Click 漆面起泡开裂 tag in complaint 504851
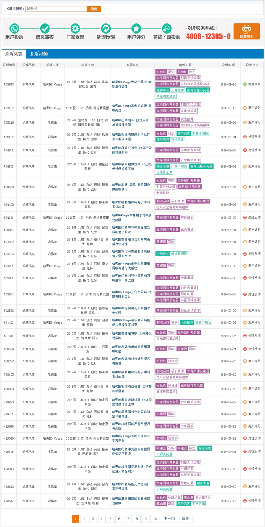The image size is (265, 527). click(x=190, y=150)
